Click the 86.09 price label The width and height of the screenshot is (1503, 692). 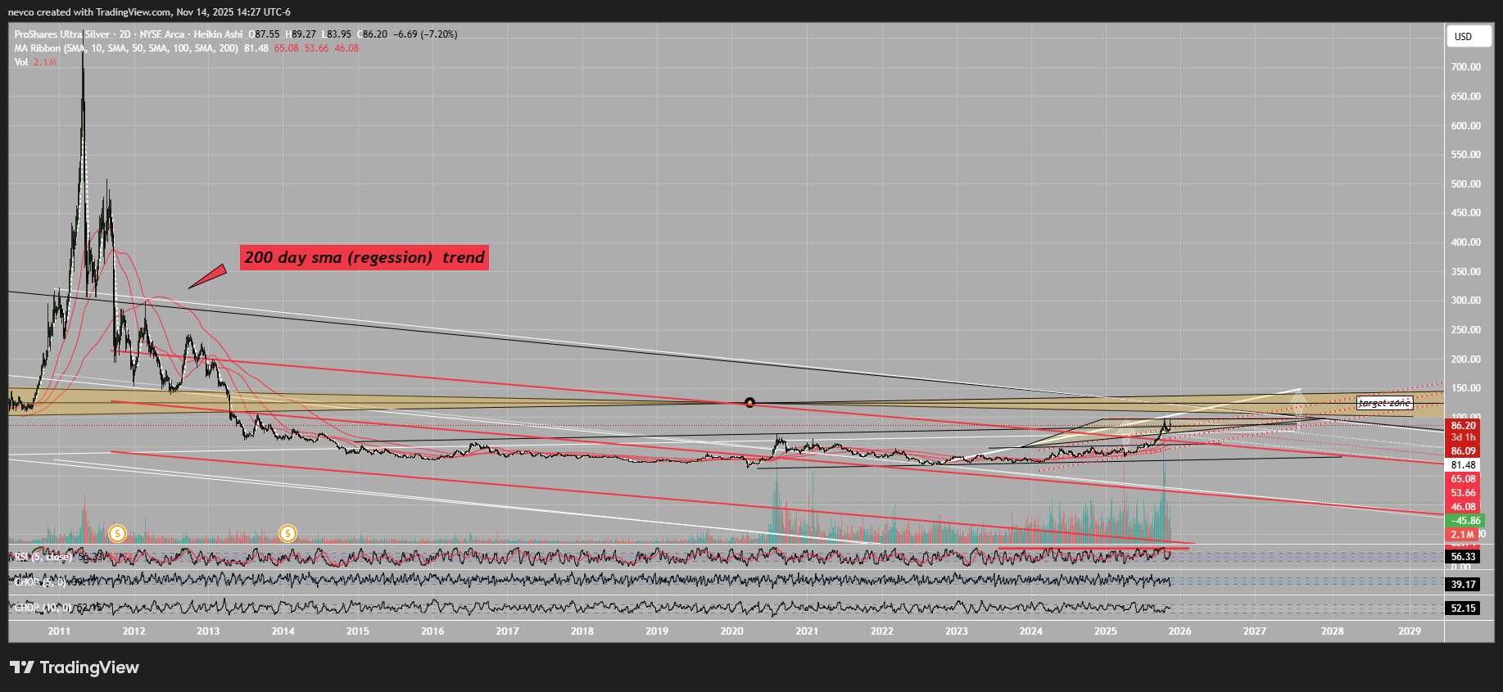pyautogui.click(x=1464, y=451)
